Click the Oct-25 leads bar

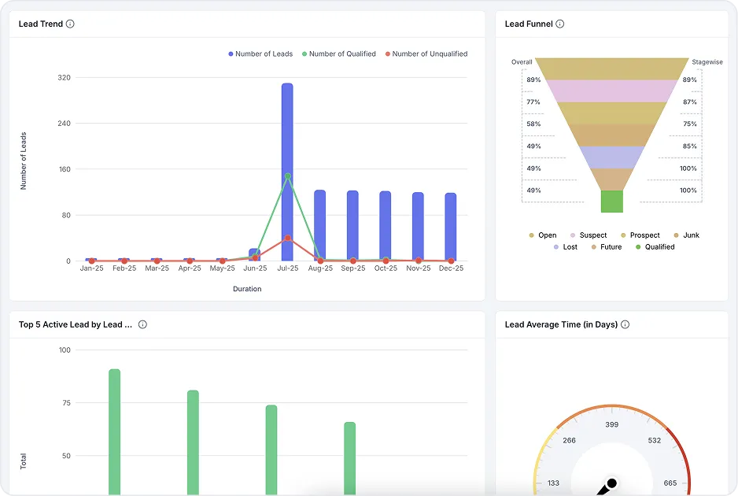click(x=386, y=226)
